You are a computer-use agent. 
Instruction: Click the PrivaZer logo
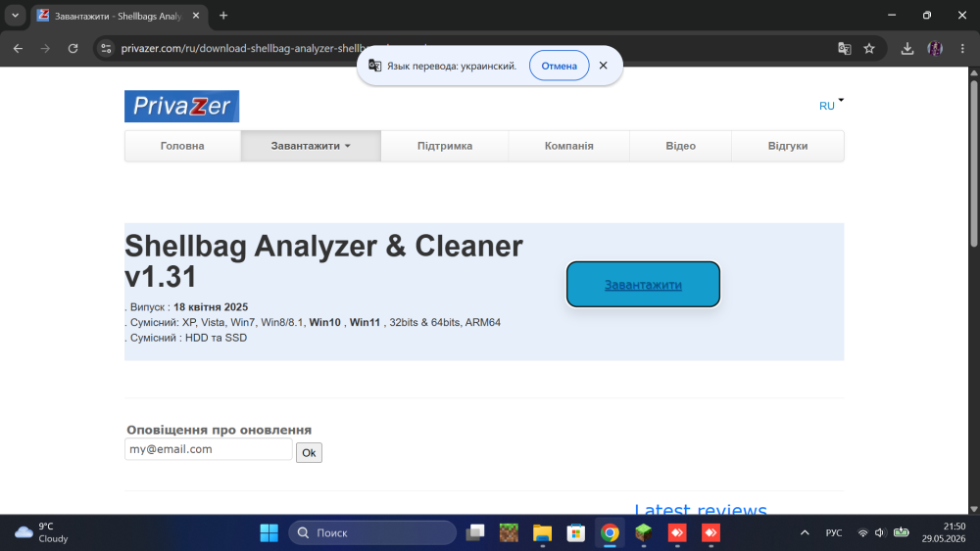coord(181,106)
